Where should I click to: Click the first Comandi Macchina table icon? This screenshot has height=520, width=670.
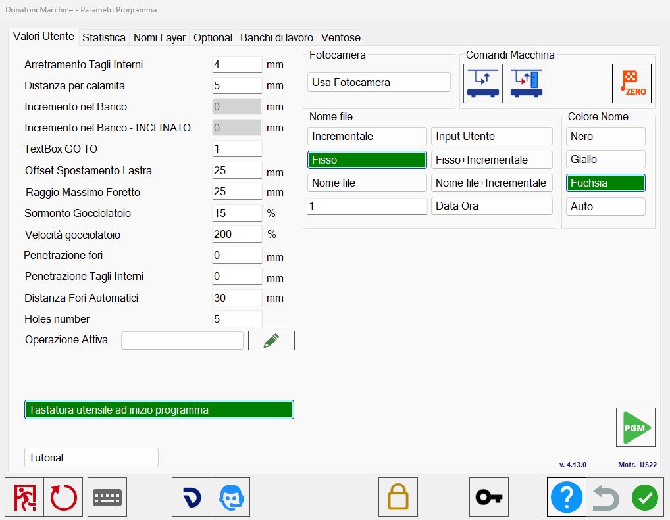(483, 83)
